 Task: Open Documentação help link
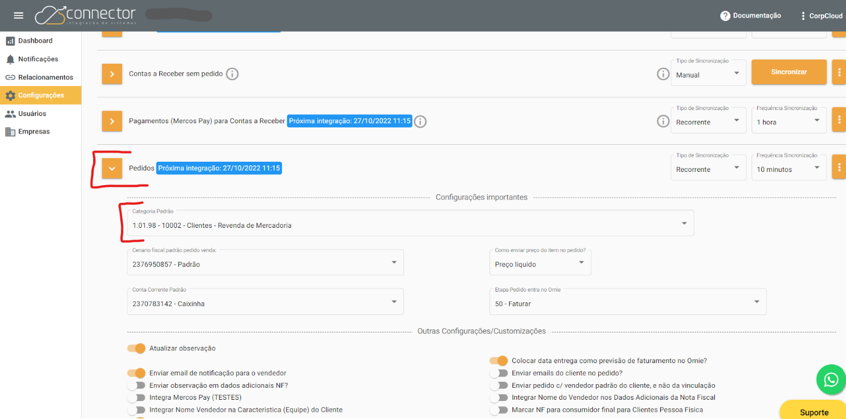[750, 16]
